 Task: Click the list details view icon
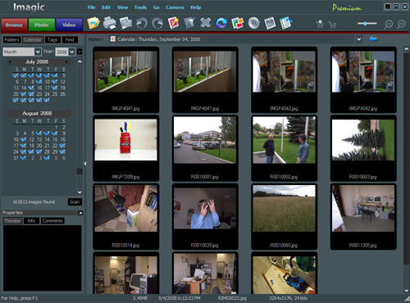tap(286, 23)
